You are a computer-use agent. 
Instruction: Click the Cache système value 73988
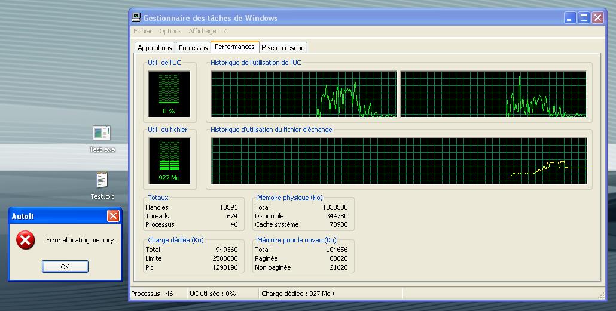pyautogui.click(x=339, y=224)
